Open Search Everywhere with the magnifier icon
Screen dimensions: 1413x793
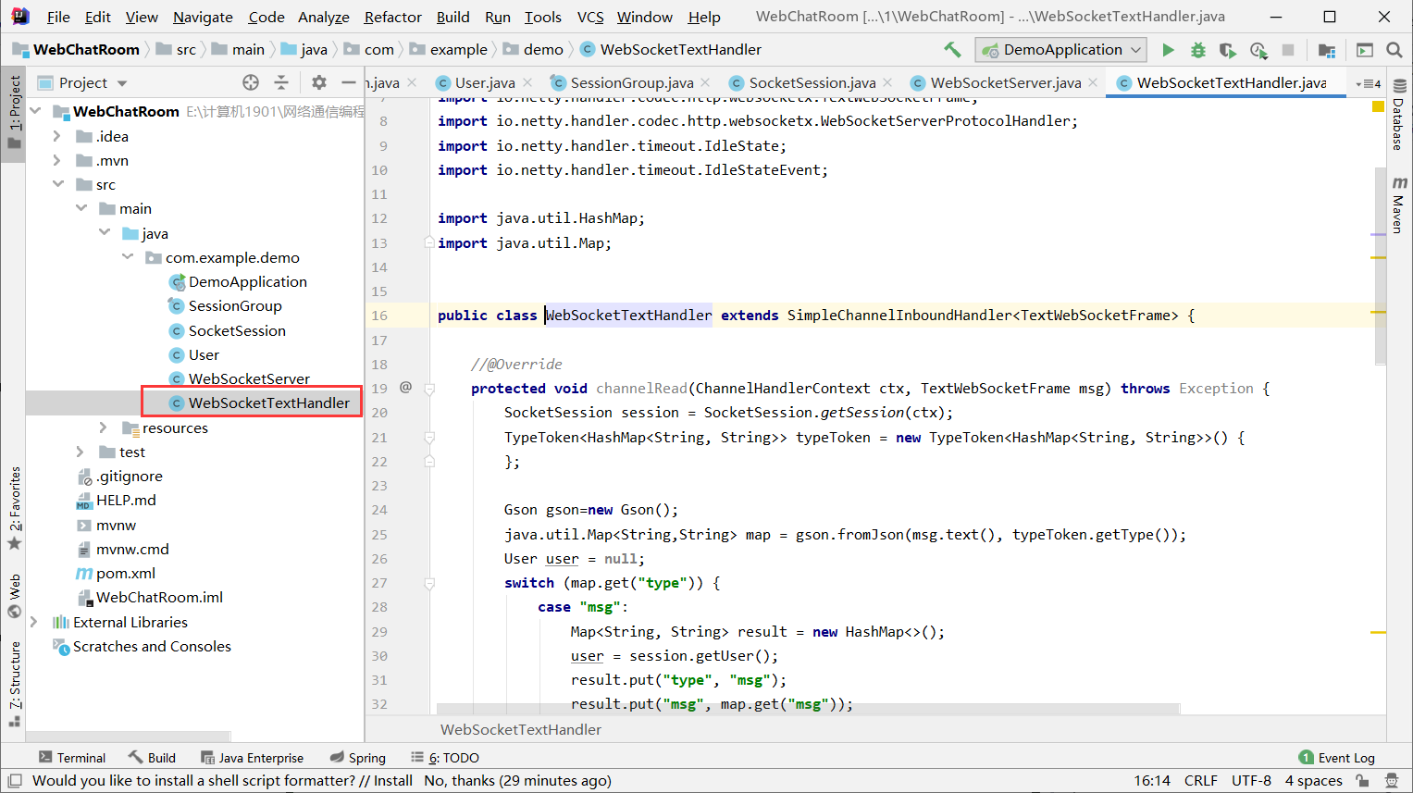tap(1394, 50)
